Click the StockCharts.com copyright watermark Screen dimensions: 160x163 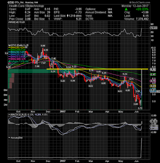click(x=140, y=2)
